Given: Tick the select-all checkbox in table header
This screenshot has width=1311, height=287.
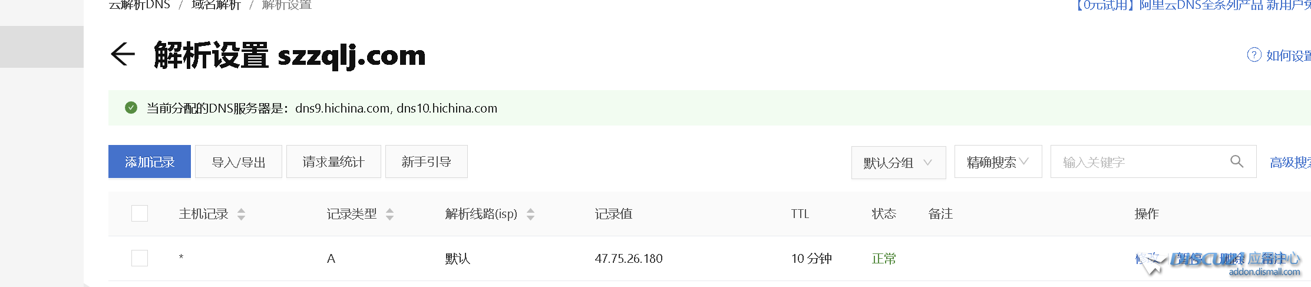Looking at the screenshot, I should (140, 213).
